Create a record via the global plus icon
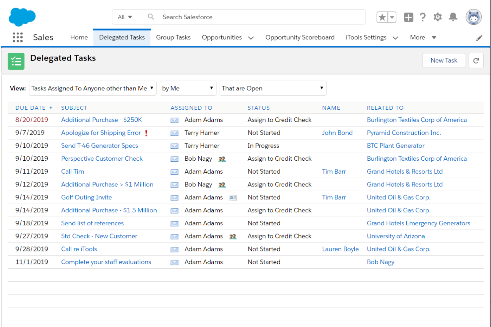The image size is (491, 327). pyautogui.click(x=408, y=17)
